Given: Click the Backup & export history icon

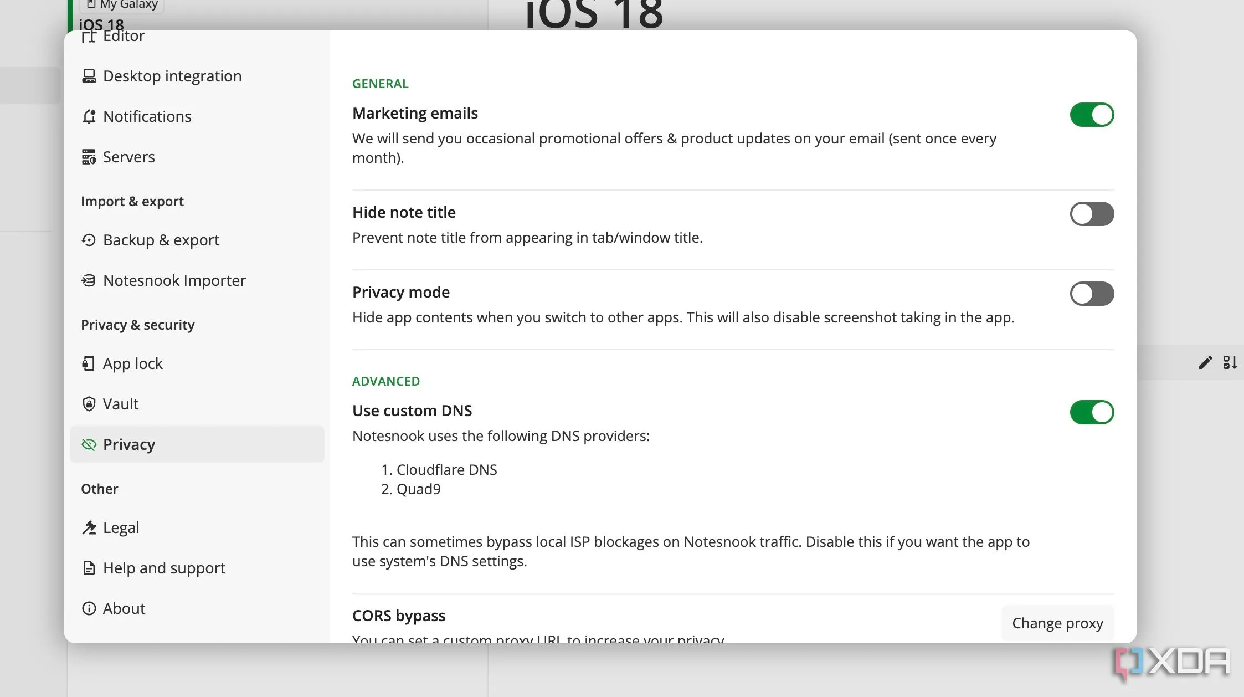Looking at the screenshot, I should (89, 240).
